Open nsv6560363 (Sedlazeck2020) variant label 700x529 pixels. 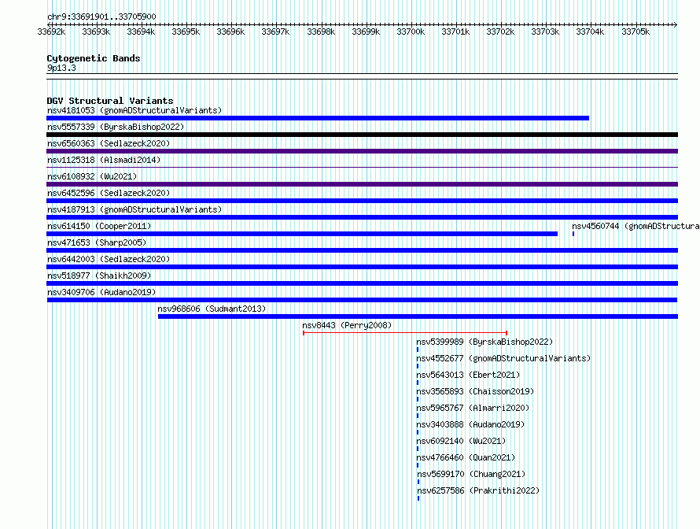click(109, 143)
